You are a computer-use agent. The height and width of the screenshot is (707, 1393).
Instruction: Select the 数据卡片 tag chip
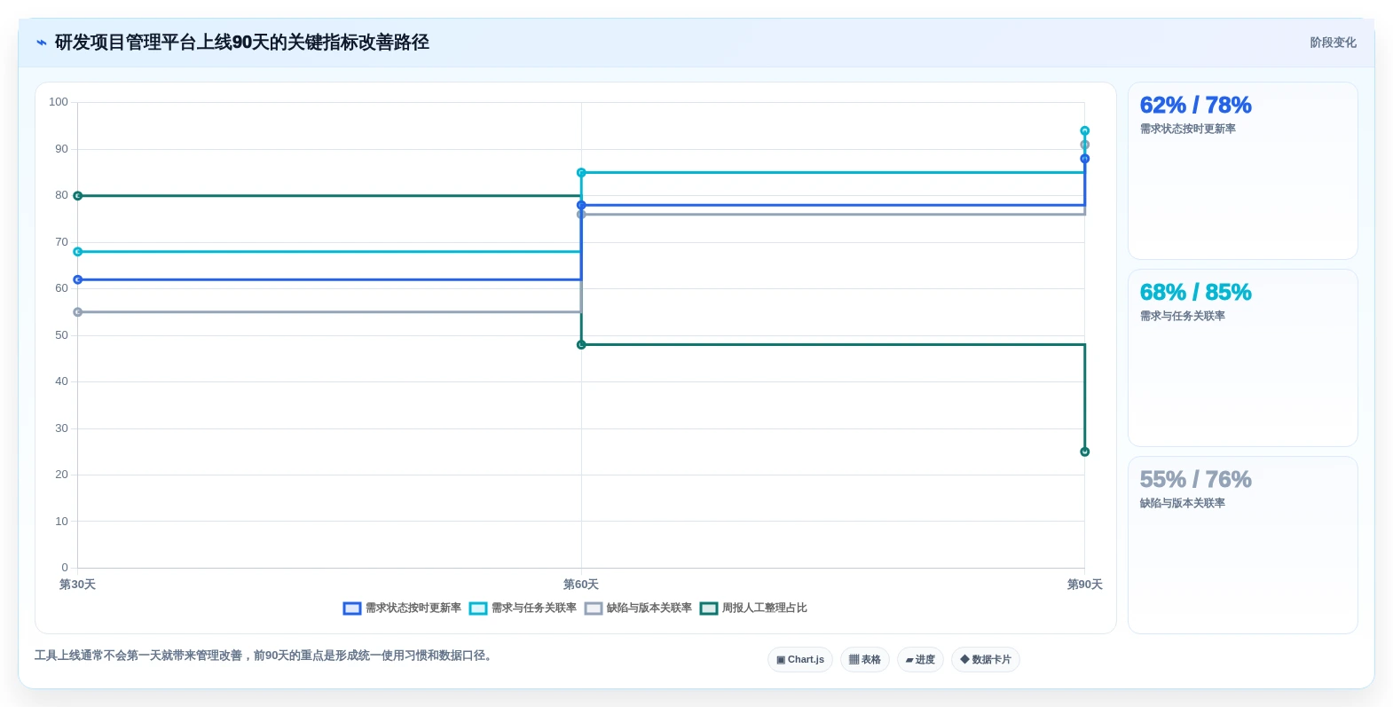pyautogui.click(x=986, y=660)
